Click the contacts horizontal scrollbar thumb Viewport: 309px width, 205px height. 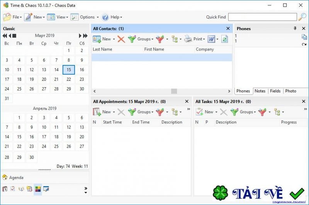coord(174,91)
